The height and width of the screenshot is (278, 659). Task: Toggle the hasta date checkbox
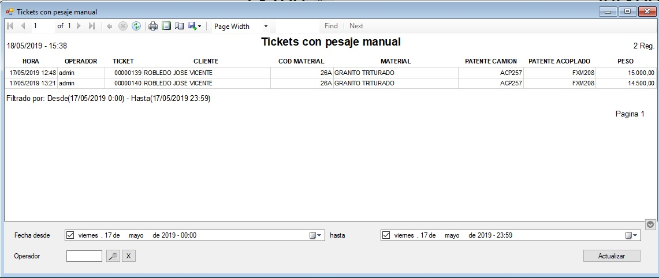386,235
